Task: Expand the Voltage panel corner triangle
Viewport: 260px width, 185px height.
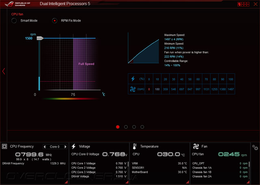Action: (127, 182)
